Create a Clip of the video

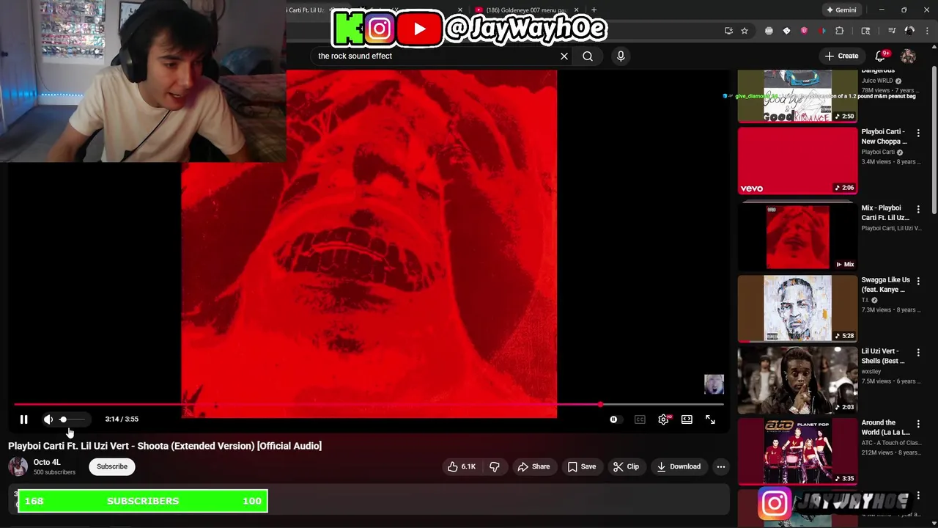point(627,466)
